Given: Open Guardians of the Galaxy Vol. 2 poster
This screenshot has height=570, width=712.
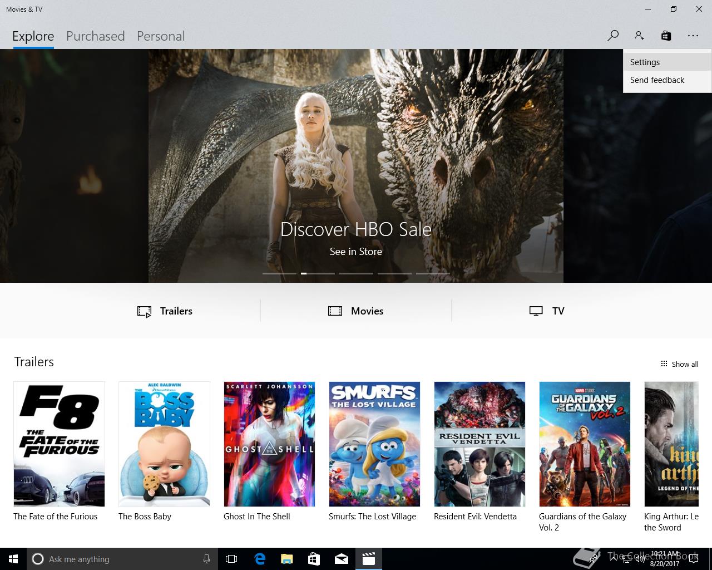Looking at the screenshot, I should 585,444.
